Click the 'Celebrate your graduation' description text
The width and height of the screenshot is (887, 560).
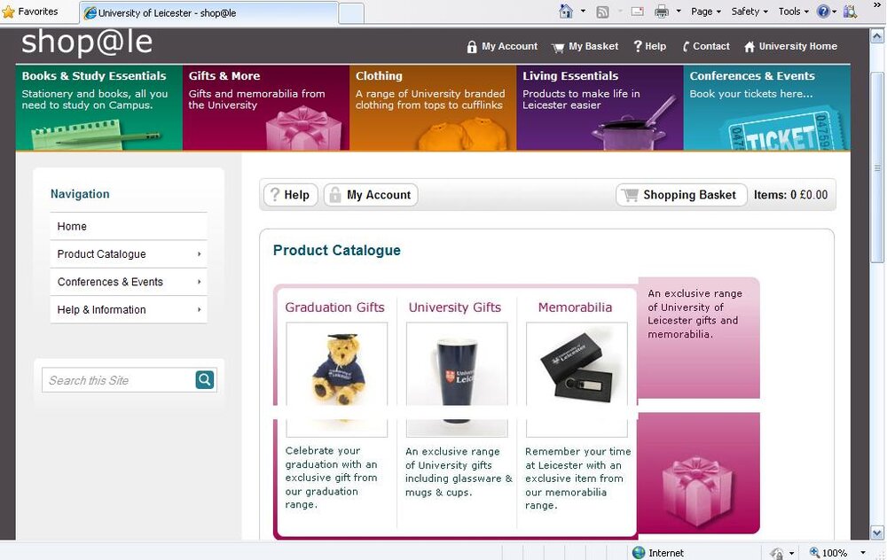click(x=332, y=478)
